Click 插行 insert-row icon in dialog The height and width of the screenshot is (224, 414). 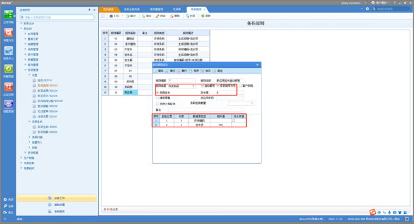coord(167,71)
